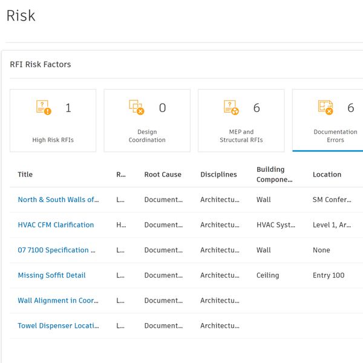Open Towel Dispenser Location RFI
Screen dimensions: 363x363
(x=57, y=325)
